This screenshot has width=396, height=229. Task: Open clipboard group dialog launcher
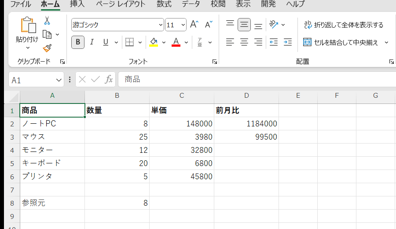click(x=62, y=61)
